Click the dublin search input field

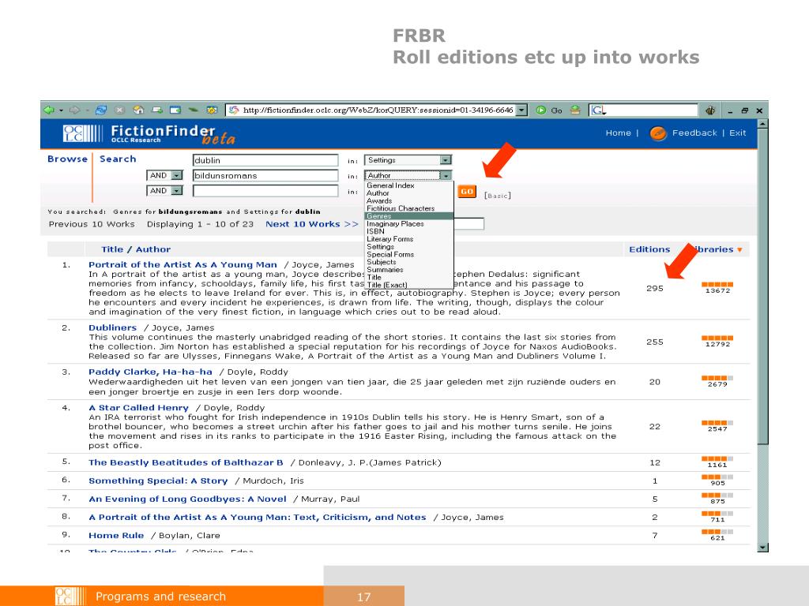click(x=265, y=160)
